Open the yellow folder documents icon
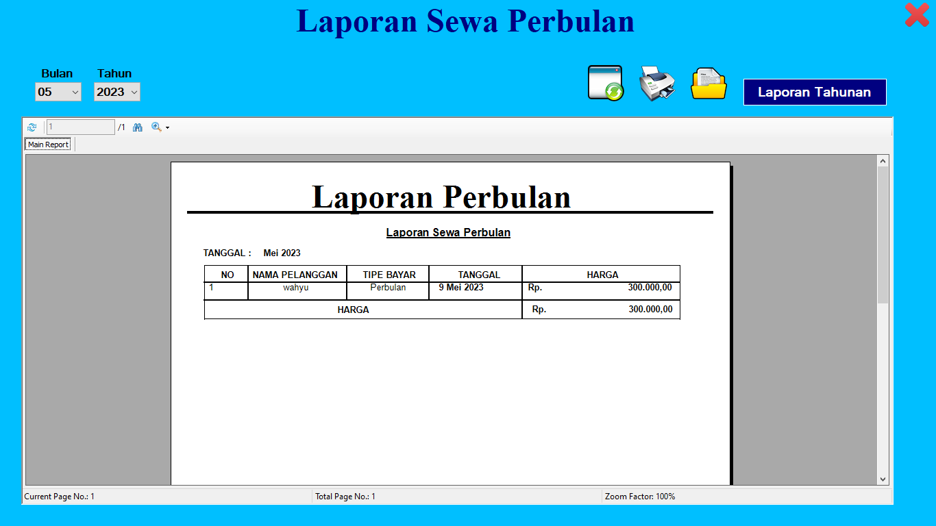936x526 pixels. (709, 84)
